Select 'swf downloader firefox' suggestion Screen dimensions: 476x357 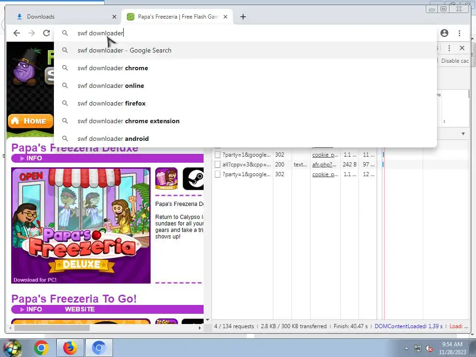point(245,103)
